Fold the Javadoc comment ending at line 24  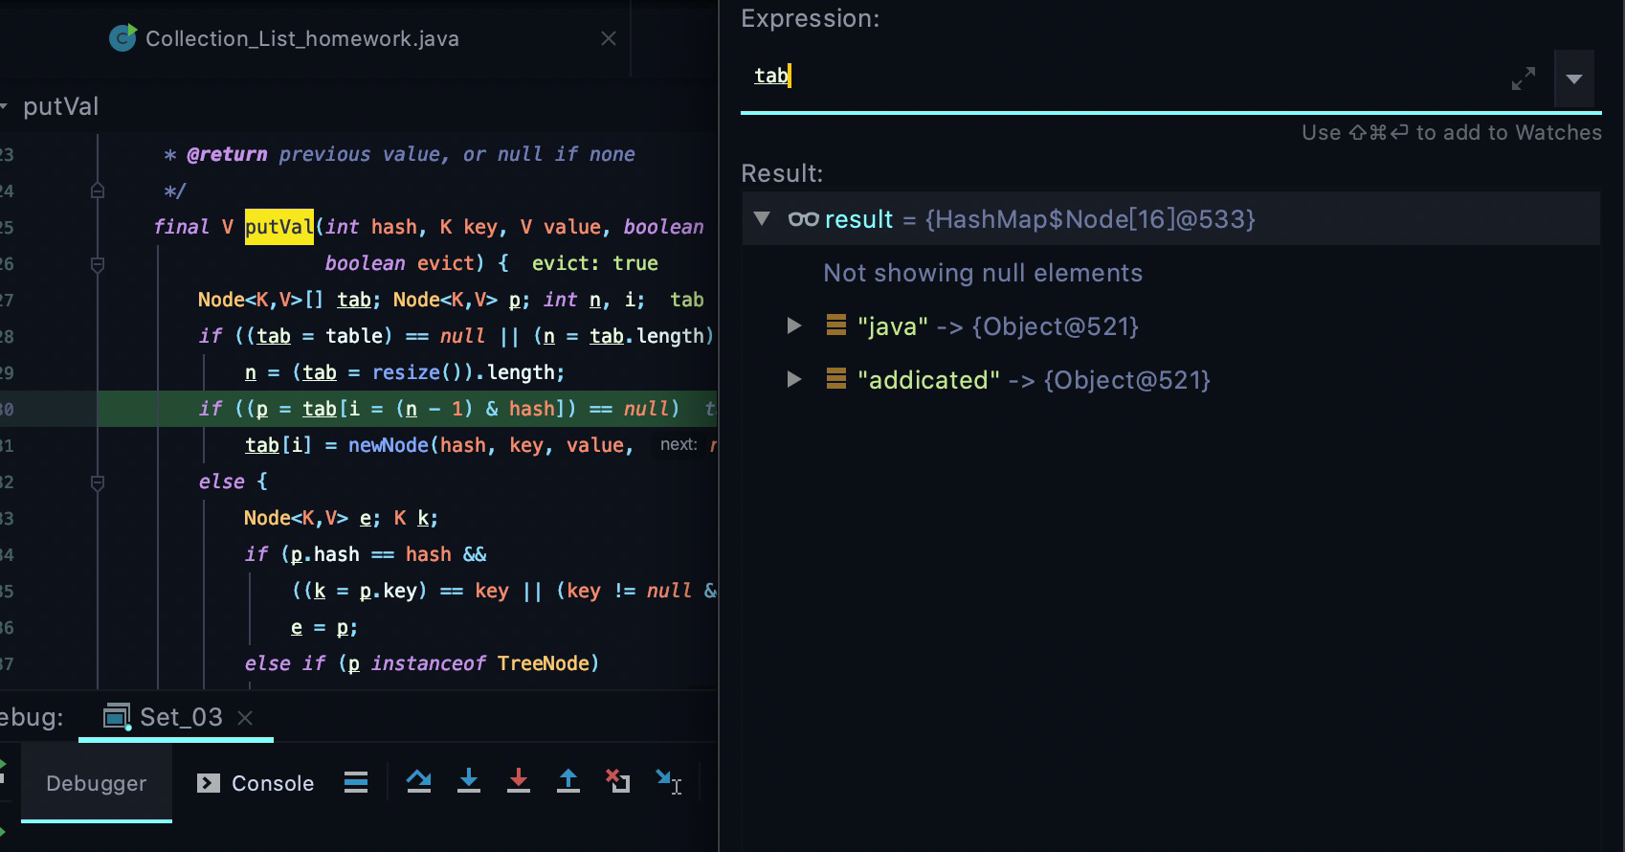98,191
